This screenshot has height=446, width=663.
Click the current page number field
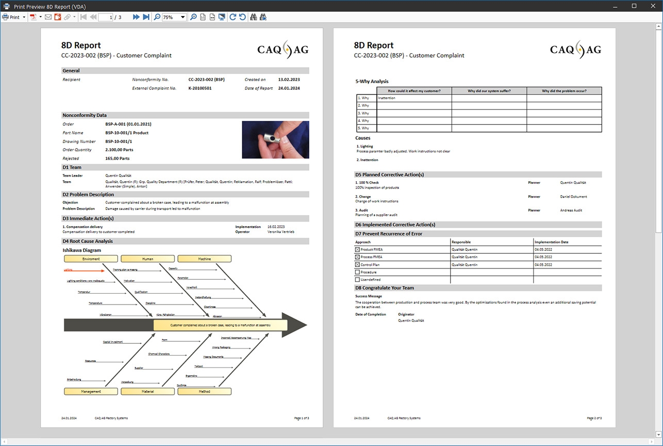click(x=105, y=17)
